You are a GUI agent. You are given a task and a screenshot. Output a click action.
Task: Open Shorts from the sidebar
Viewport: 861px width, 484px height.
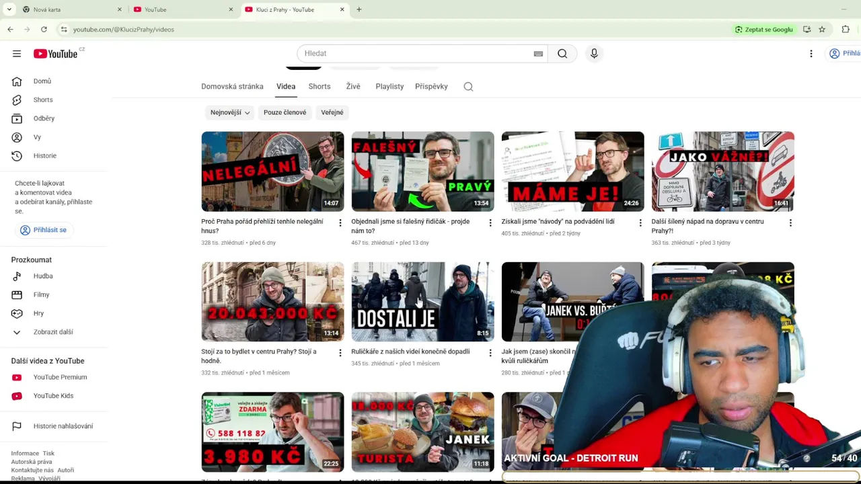pos(43,99)
